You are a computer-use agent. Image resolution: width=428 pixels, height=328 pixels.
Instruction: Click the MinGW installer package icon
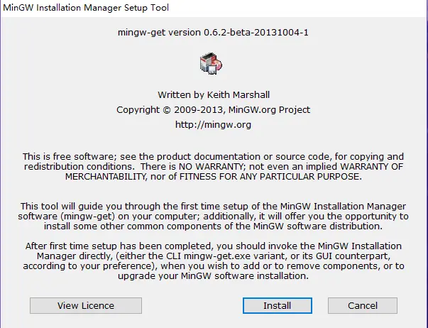point(211,63)
